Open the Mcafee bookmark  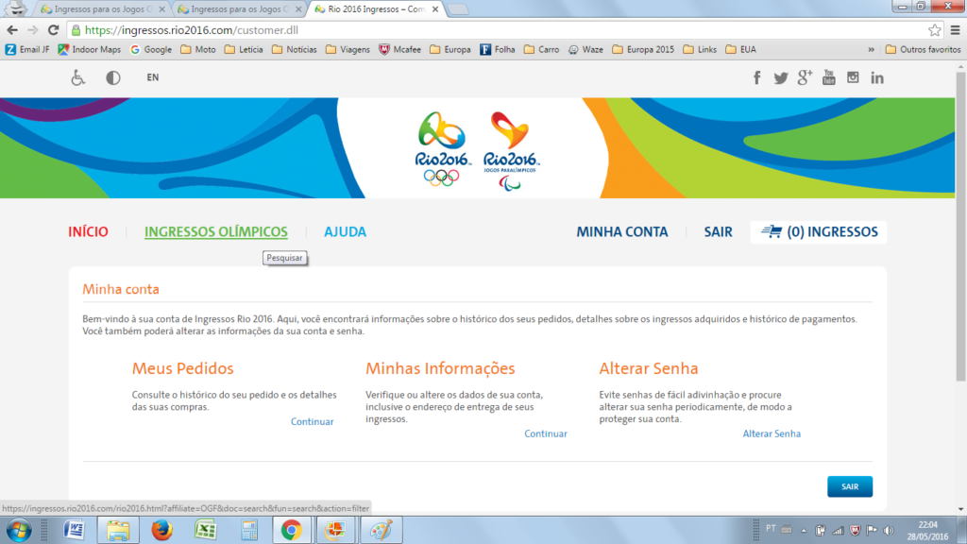pos(399,49)
